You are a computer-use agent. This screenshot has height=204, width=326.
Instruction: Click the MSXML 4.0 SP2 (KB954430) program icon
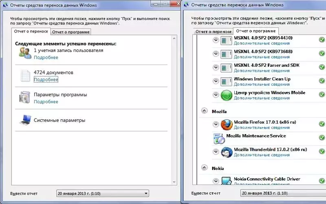(x=226, y=40)
